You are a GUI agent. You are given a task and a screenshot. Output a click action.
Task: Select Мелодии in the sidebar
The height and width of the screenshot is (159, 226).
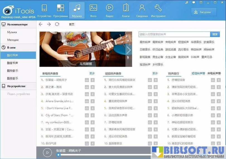tap(13, 40)
